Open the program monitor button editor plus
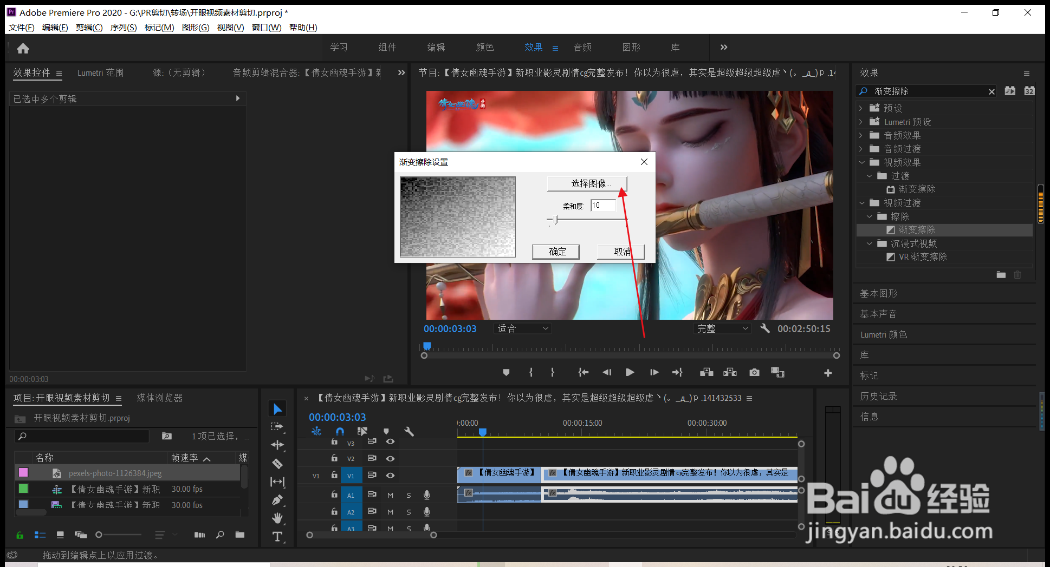Viewport: 1050px width, 567px height. pyautogui.click(x=828, y=373)
